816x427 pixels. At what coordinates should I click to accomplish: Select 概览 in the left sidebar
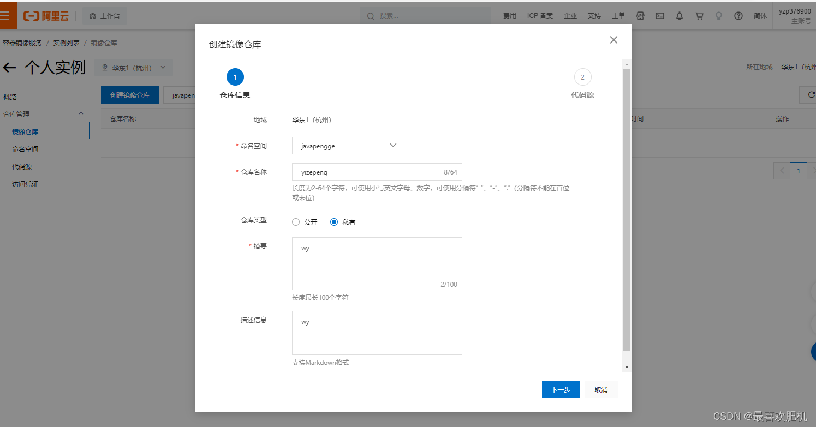tap(10, 97)
